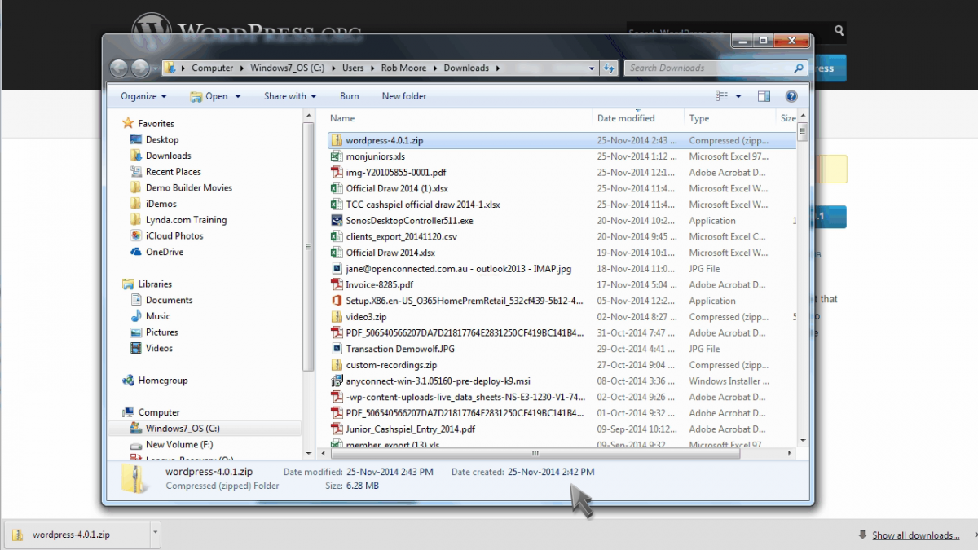Show the preview pane icon

coord(764,95)
